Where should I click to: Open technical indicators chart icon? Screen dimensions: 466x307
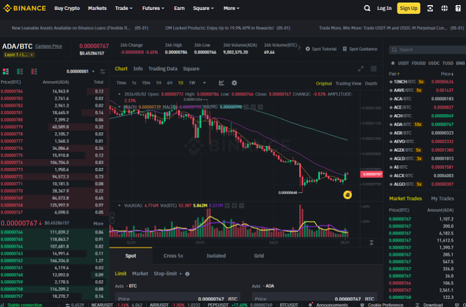221,83
